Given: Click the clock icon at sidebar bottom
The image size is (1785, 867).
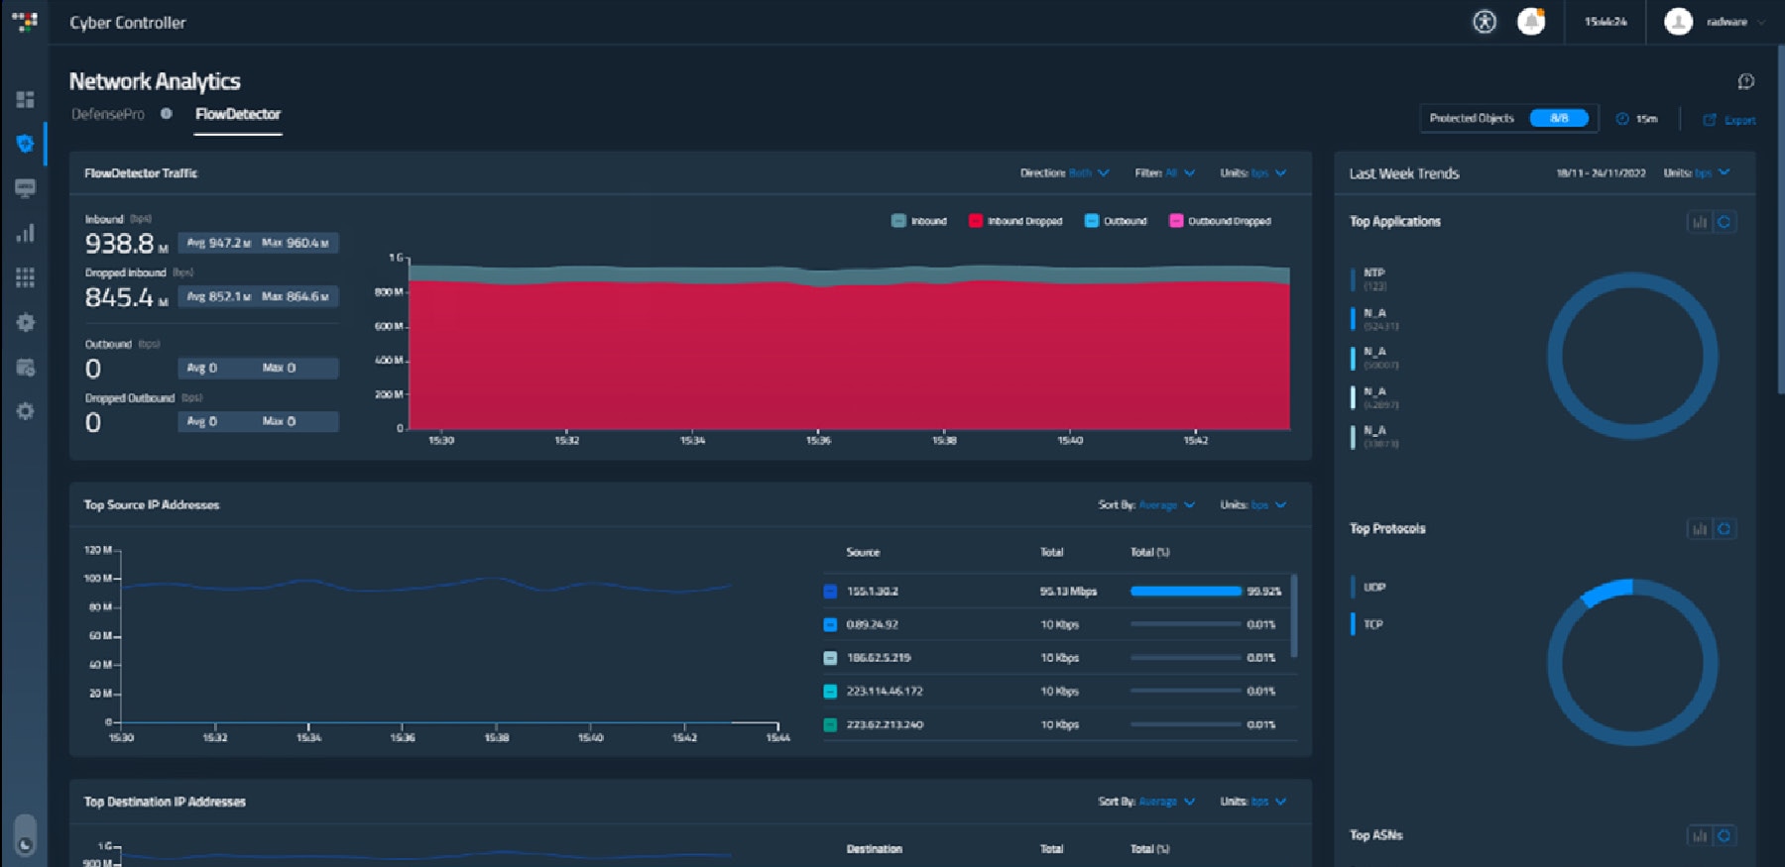Looking at the screenshot, I should (25, 844).
